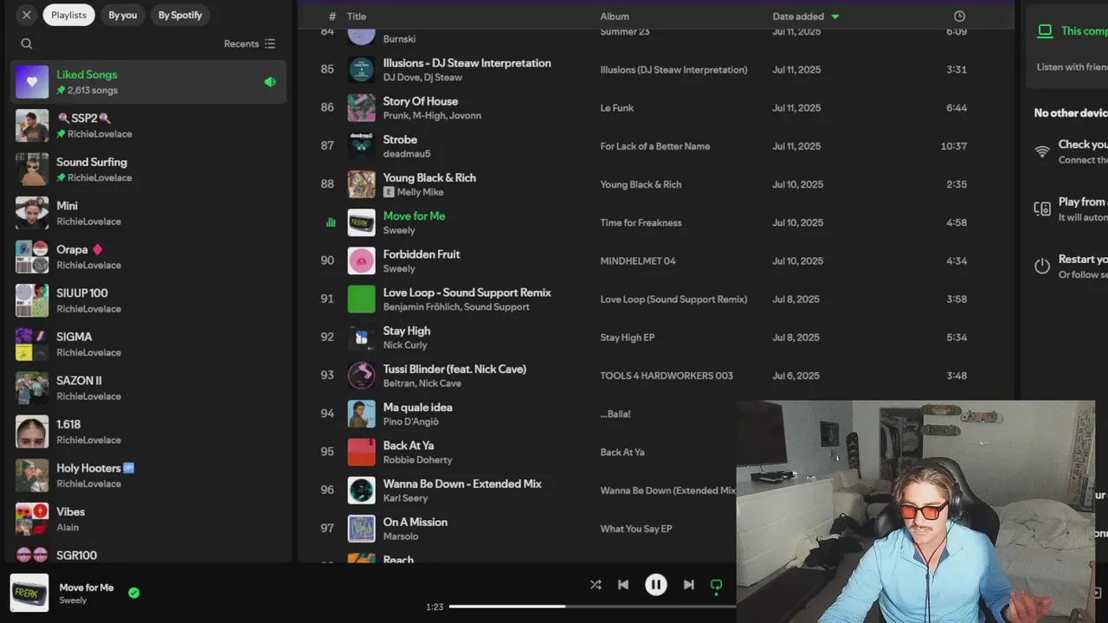The image size is (1108, 623).
Task: Skip to the previous track
Action: coord(623,585)
